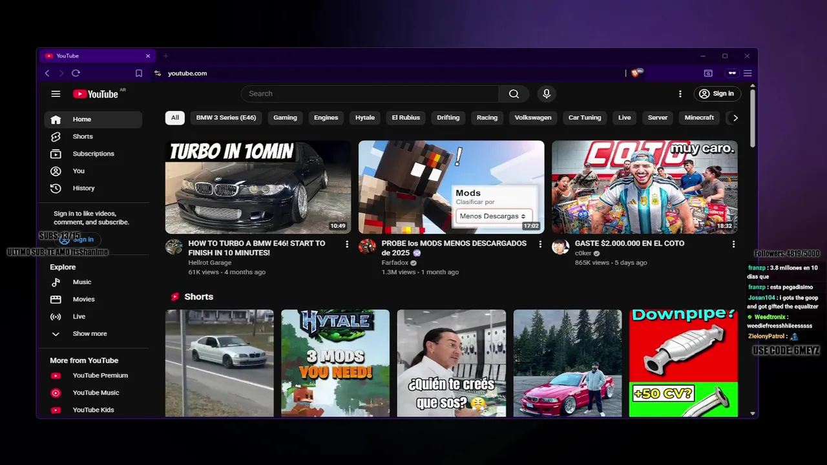Select the El Rubius filter chip

click(x=406, y=118)
